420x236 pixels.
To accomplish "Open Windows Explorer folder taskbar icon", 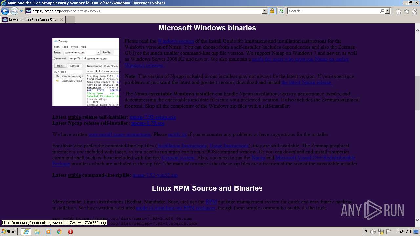I will click(x=37, y=232).
